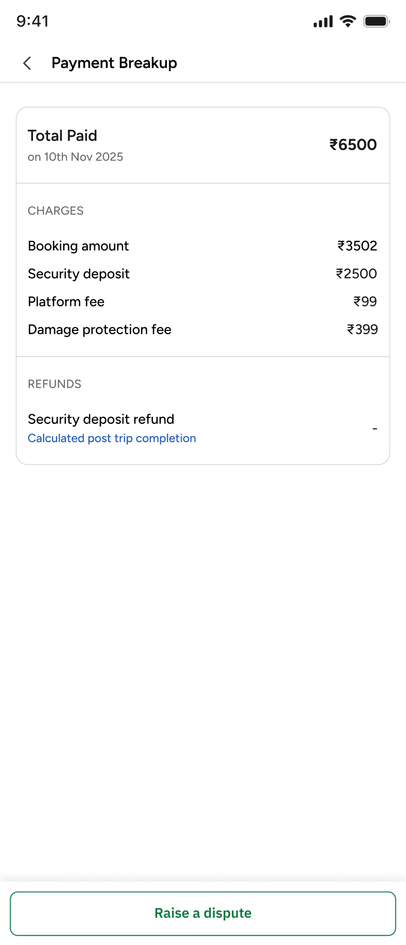Tap the on 10th Nov 2025 date

(x=75, y=157)
